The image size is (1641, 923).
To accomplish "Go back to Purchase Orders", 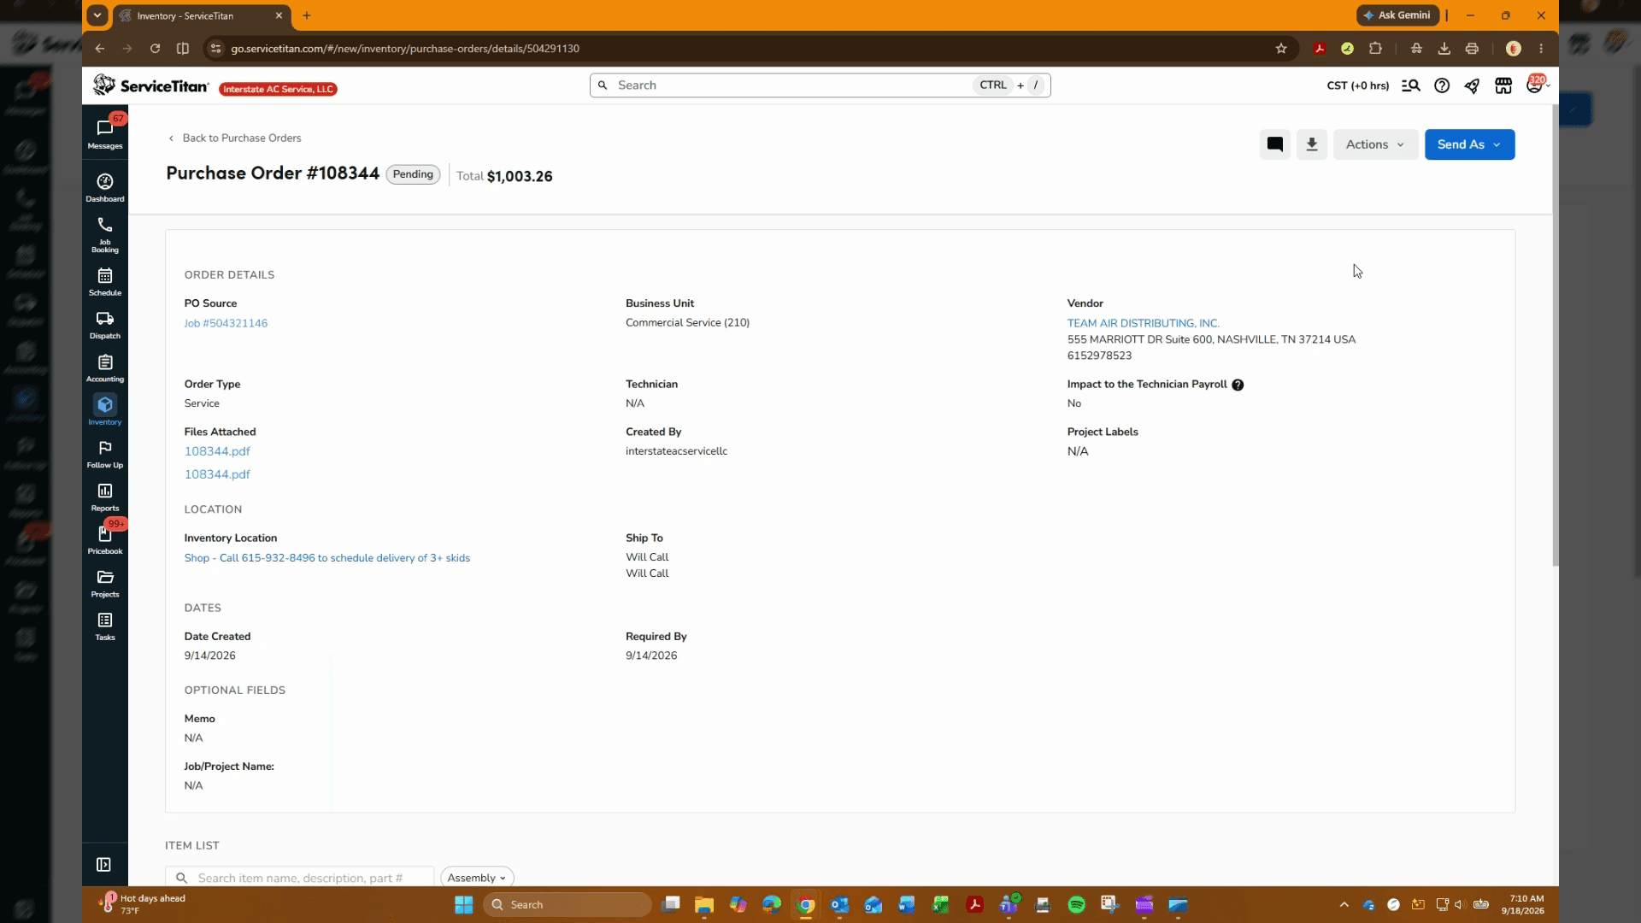I will [x=234, y=138].
